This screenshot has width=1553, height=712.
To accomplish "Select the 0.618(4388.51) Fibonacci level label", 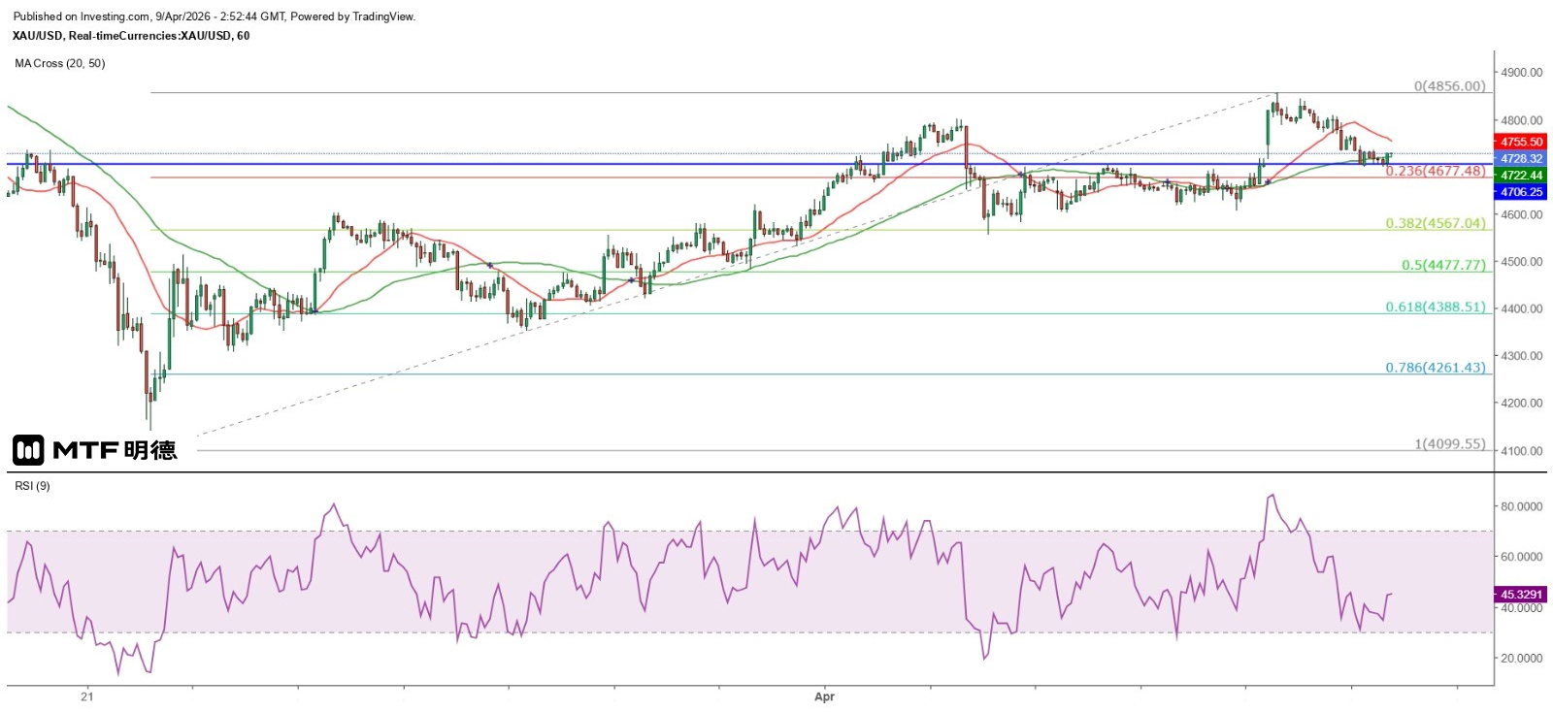I will tap(1435, 307).
